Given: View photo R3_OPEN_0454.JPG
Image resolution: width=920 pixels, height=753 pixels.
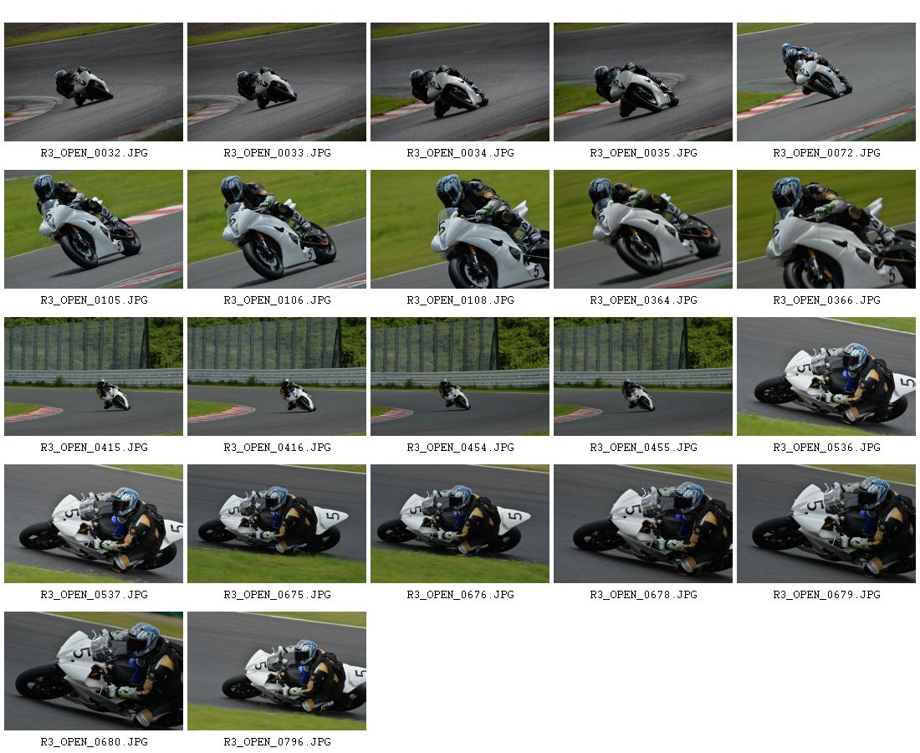Looking at the screenshot, I should pyautogui.click(x=460, y=376).
